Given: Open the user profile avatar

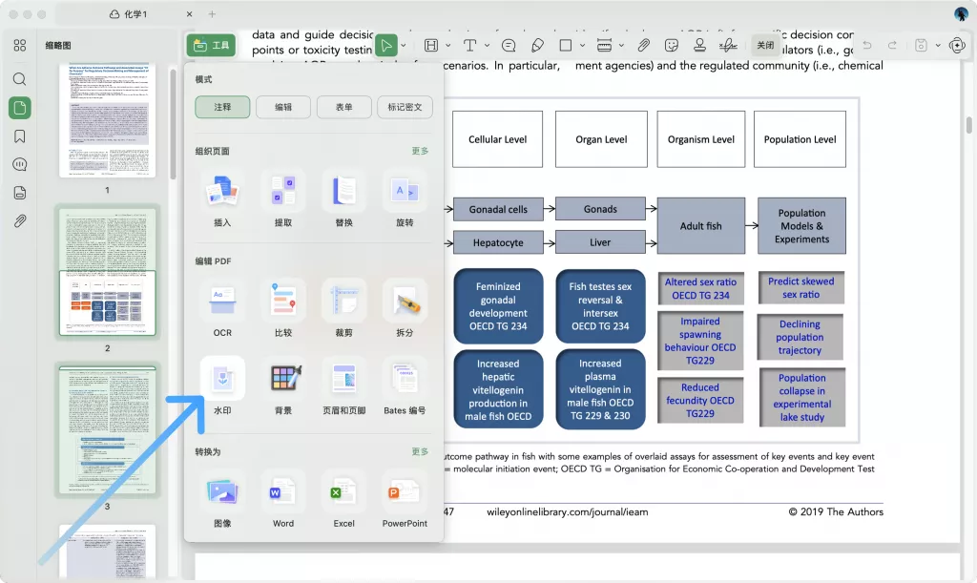Looking at the screenshot, I should point(960,13).
